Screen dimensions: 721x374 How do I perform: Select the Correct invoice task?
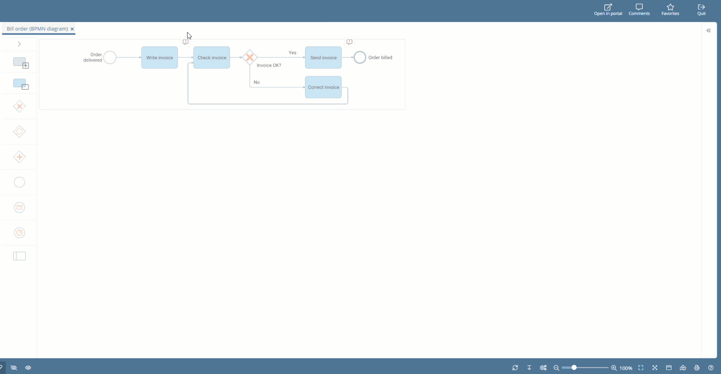tap(323, 87)
